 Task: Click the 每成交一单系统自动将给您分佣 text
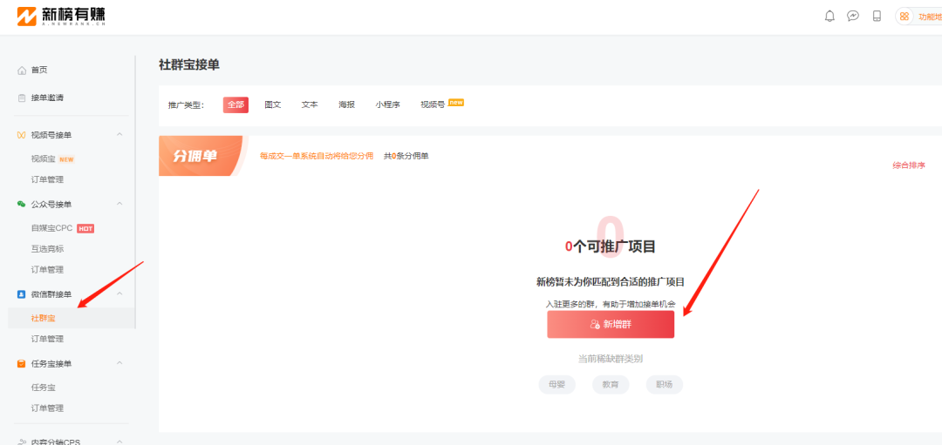click(317, 156)
